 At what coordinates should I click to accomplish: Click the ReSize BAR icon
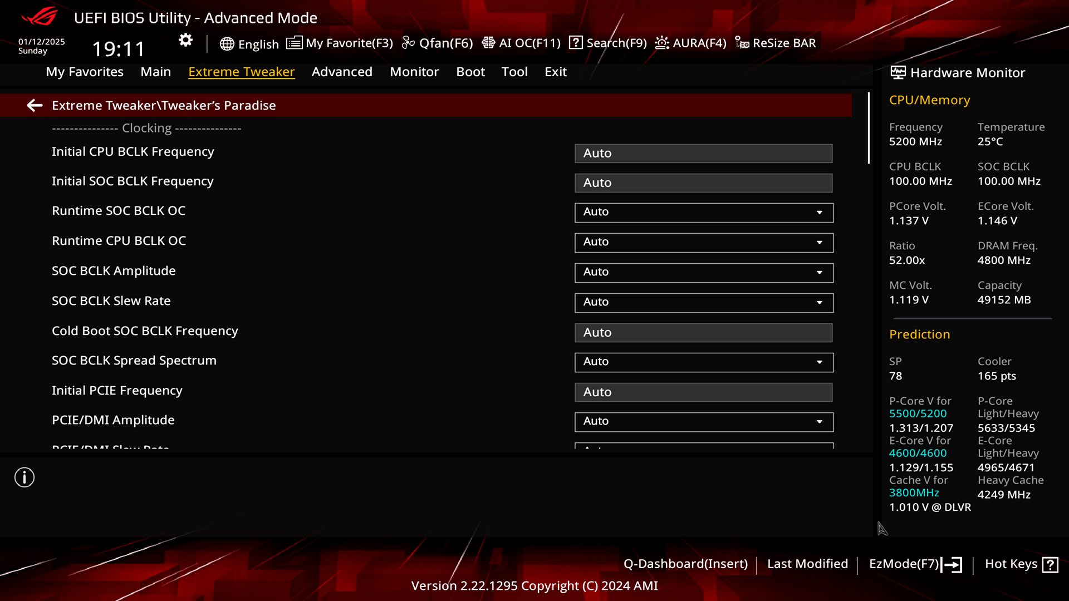743,42
